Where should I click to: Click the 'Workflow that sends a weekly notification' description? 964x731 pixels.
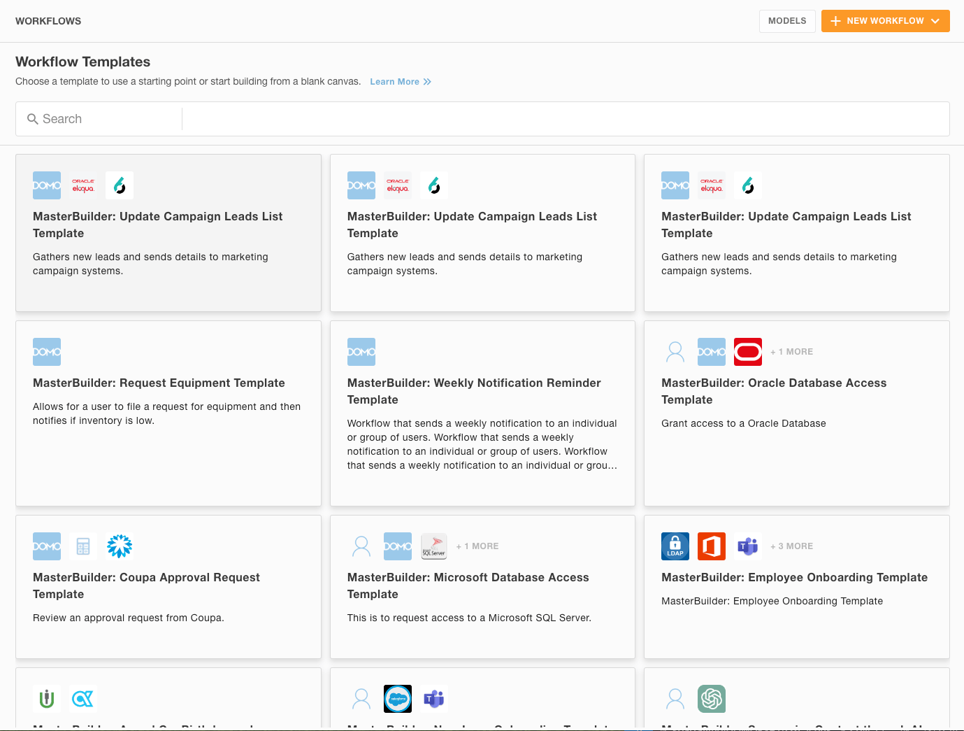click(482, 444)
